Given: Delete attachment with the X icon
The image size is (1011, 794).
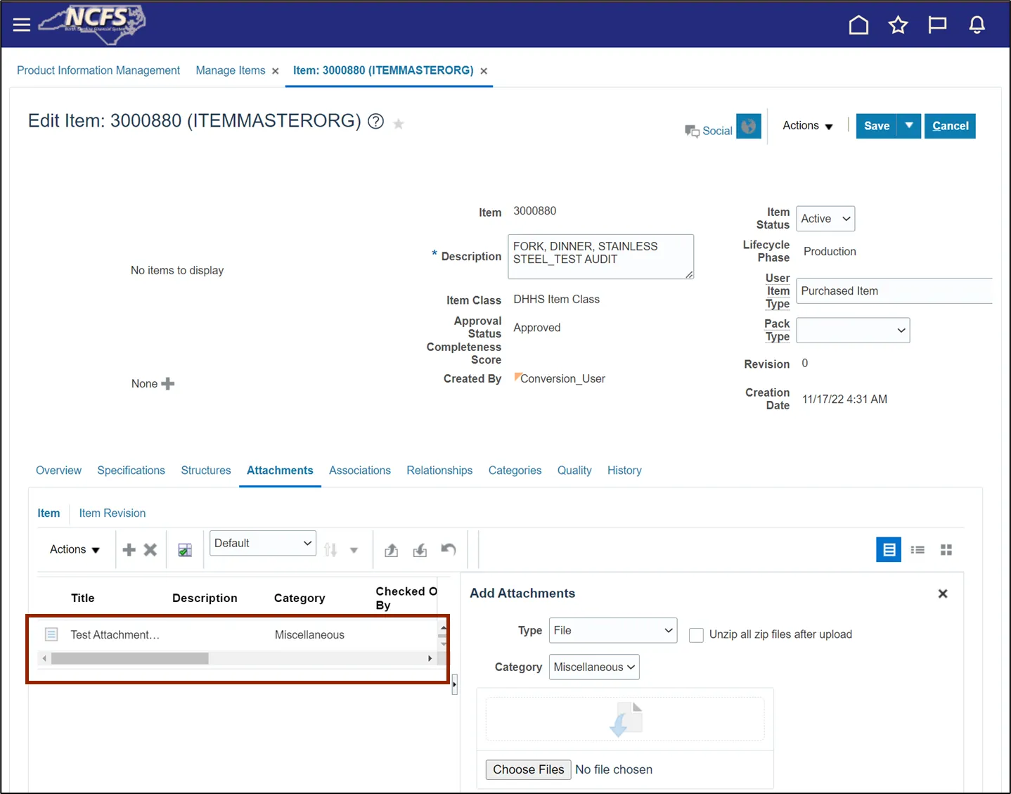Looking at the screenshot, I should [150, 550].
